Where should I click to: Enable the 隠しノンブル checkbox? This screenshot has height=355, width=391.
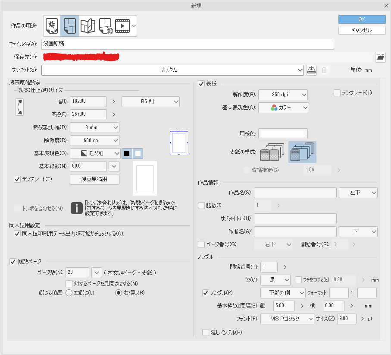coord(205,332)
